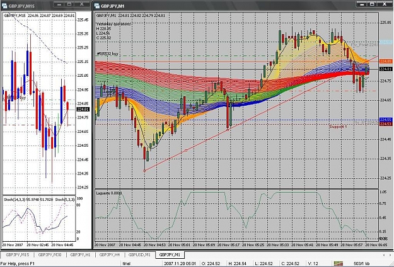Click the blue 224.55 price tag
Screen dimensions: 394x267
point(385,120)
